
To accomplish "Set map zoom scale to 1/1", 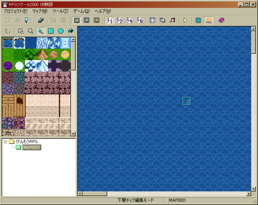I will (110, 20).
